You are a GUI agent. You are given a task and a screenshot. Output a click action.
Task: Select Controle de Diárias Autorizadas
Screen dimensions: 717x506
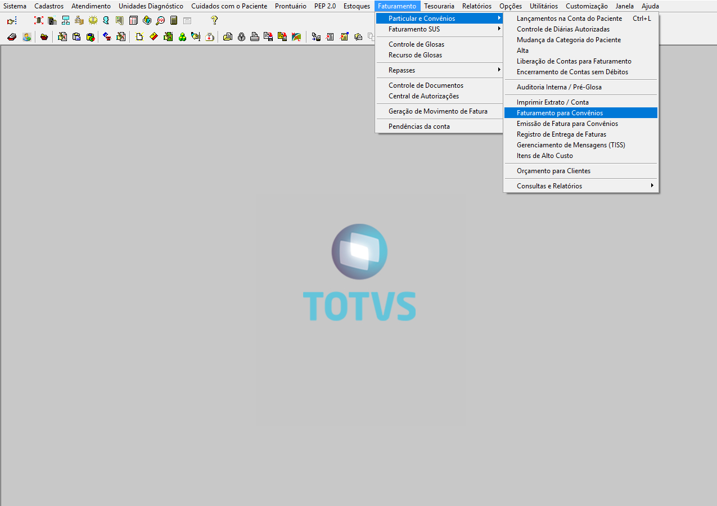point(581,29)
